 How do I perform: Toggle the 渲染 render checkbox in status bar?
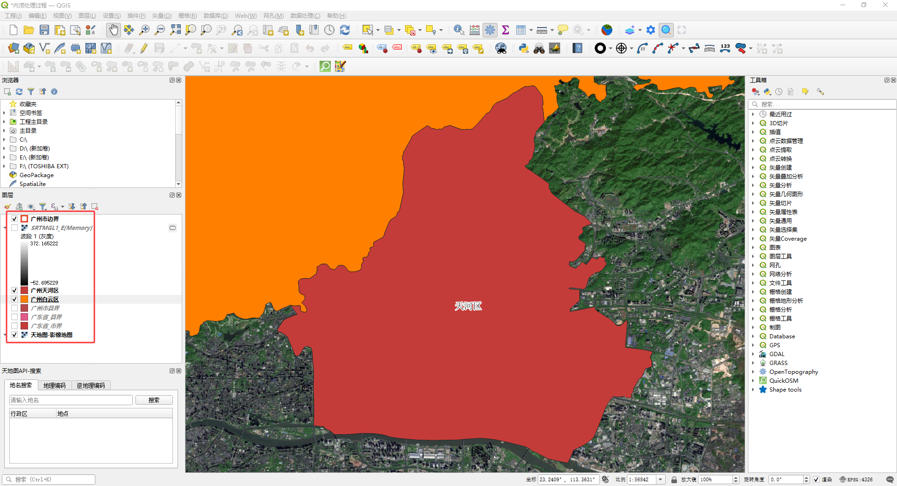coord(816,479)
